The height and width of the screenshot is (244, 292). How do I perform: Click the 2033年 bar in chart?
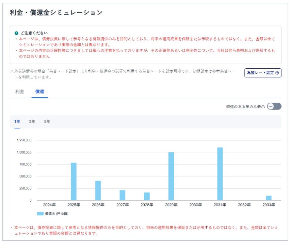(269, 198)
